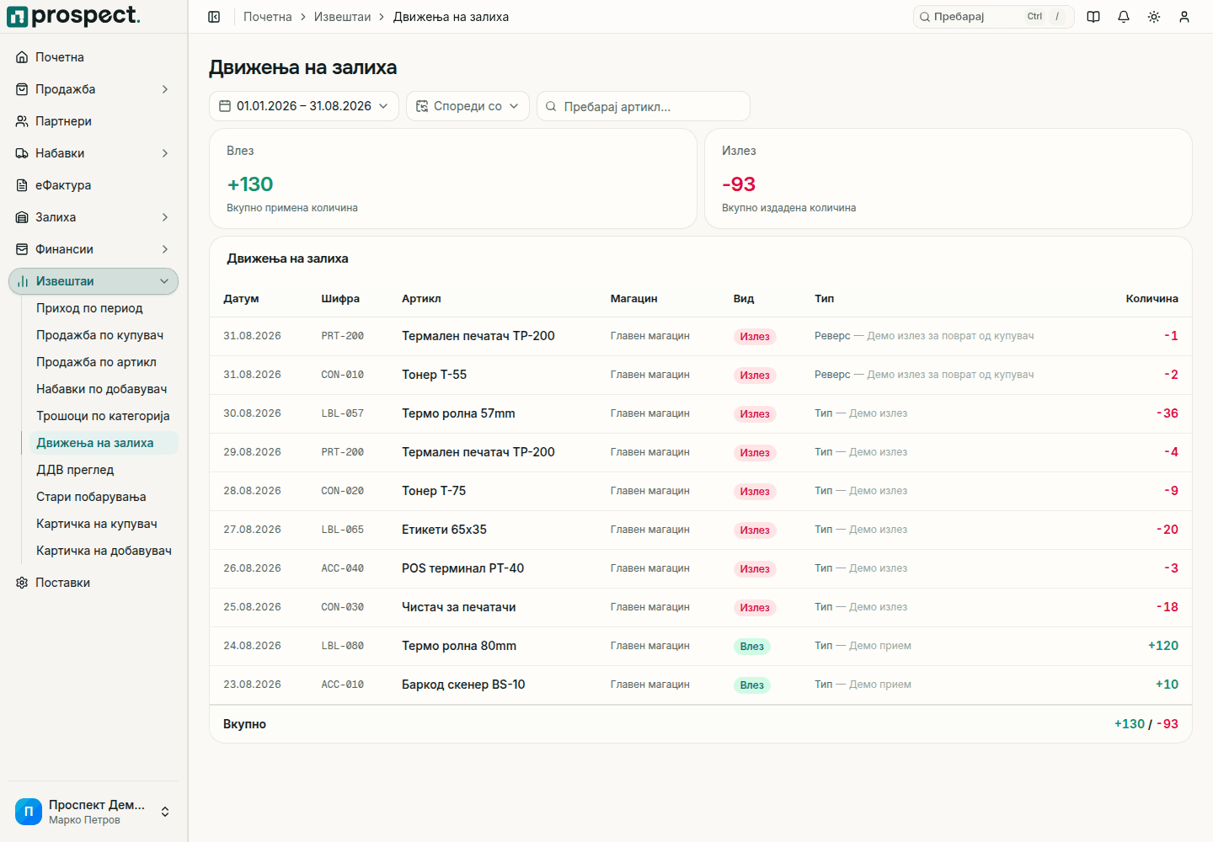
Task: Expand the Набавки menu chevron
Action: pos(165,153)
